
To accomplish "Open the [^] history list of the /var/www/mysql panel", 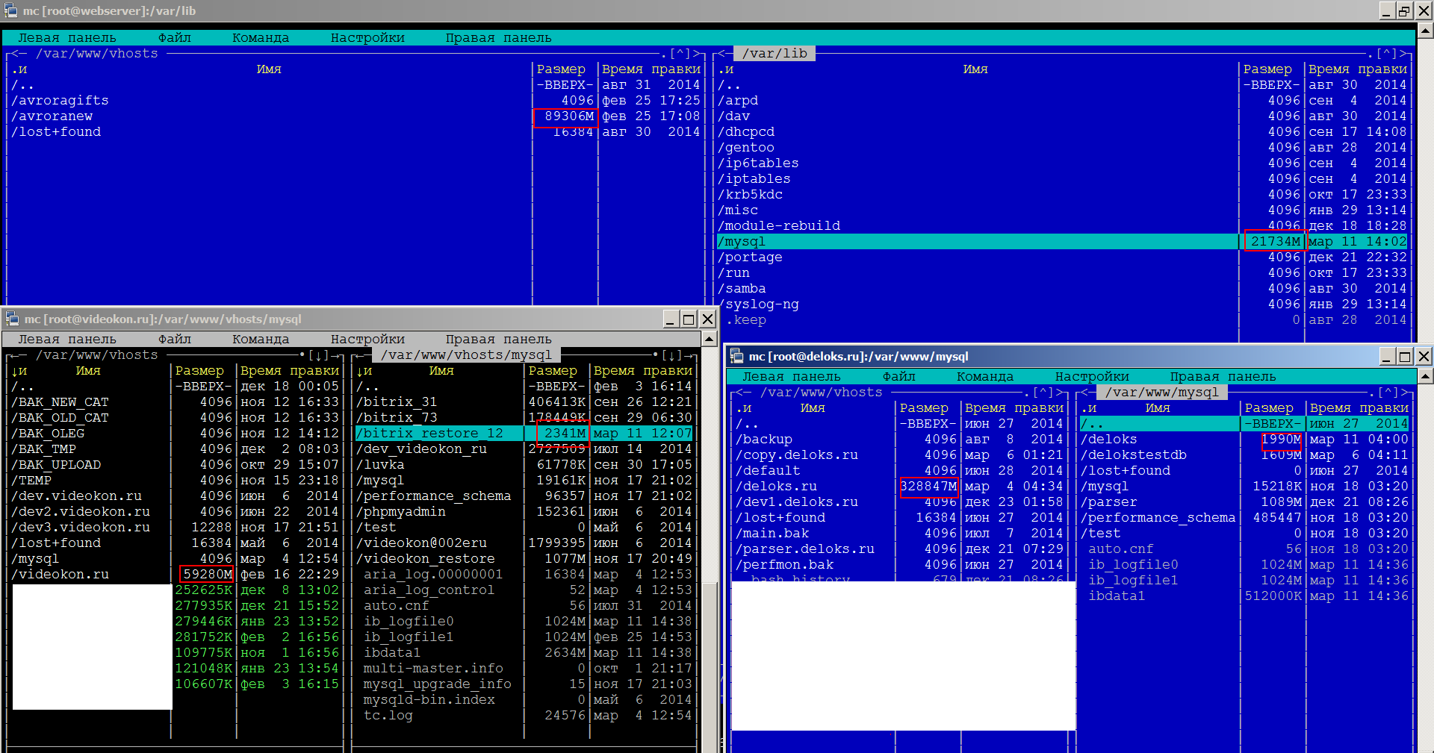I will (1387, 393).
